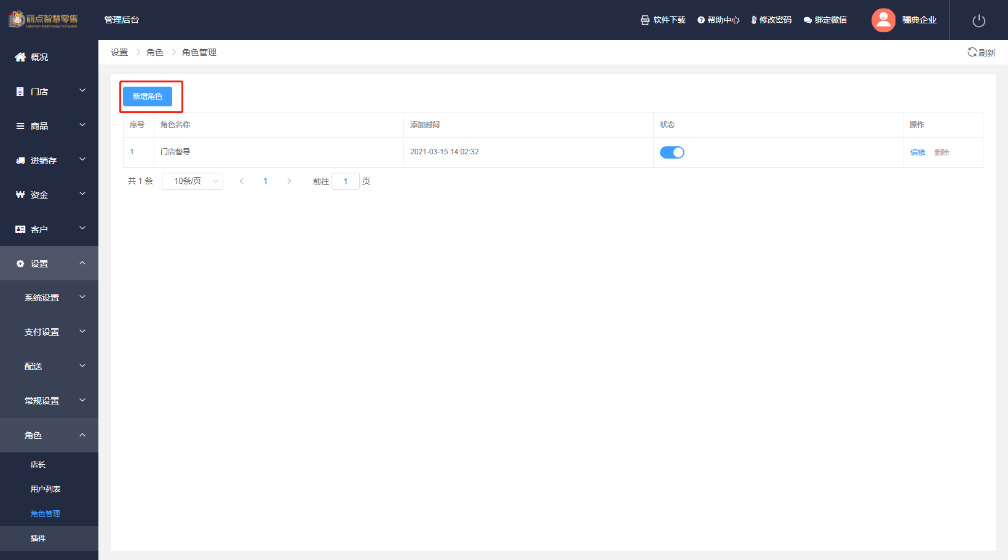Screen dimensions: 1008x560
Task: Click the currency icon beside 资金
Action: 20,195
